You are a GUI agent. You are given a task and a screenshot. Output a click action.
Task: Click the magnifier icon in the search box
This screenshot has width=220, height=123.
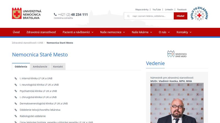point(128,16)
